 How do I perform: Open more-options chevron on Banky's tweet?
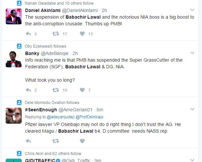click(x=192, y=53)
